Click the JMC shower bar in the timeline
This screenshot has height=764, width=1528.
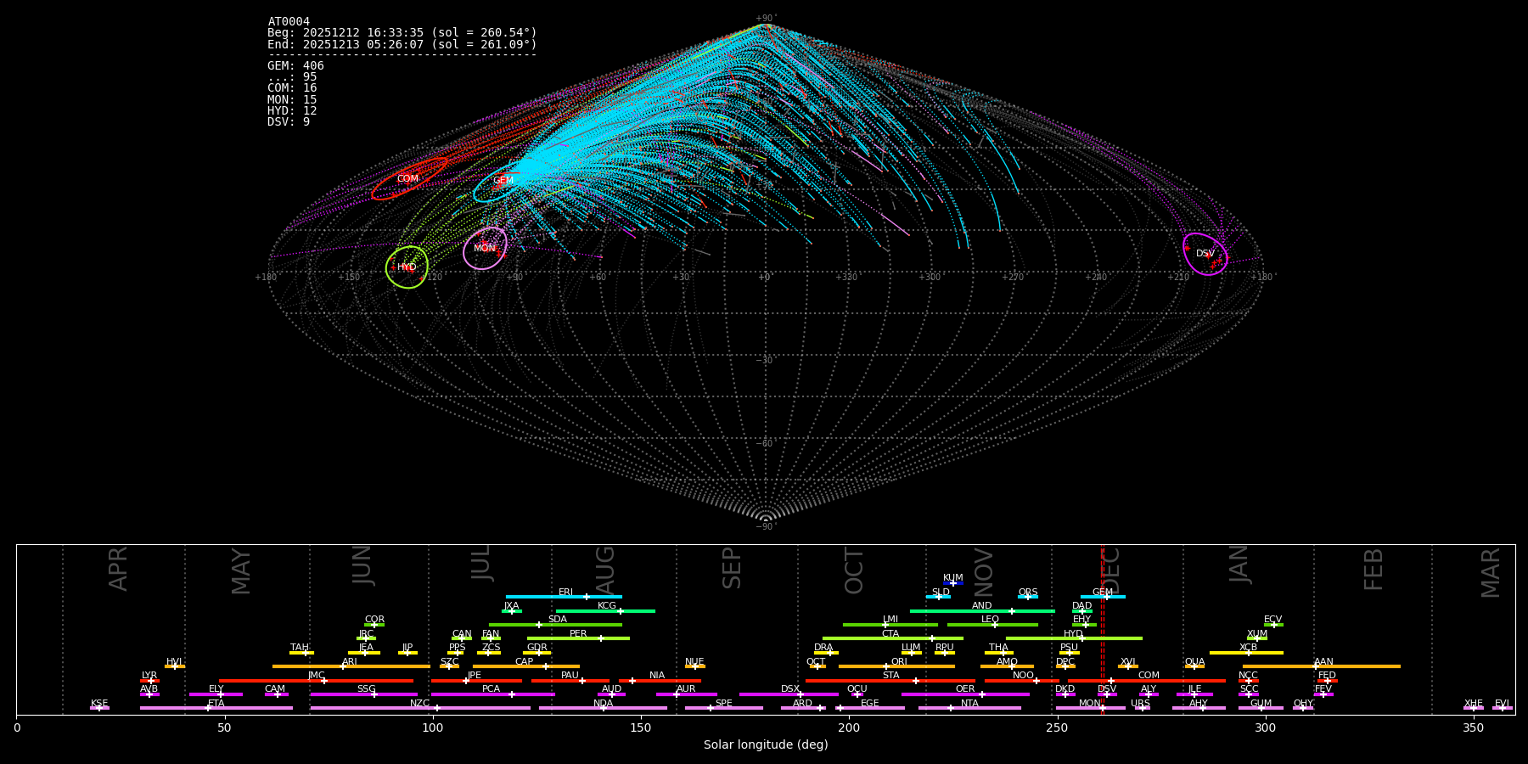pos(317,680)
